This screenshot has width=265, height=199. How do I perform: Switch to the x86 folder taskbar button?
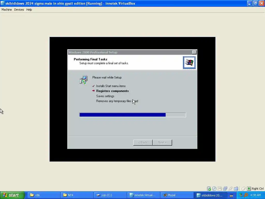pyautogui.click(x=43, y=195)
